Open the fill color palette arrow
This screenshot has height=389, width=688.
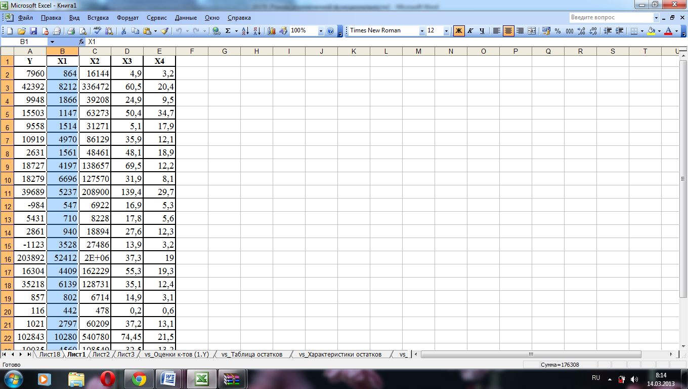coord(660,31)
